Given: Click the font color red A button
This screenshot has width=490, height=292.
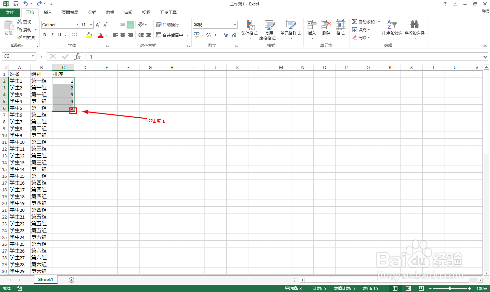Looking at the screenshot, I should [x=101, y=35].
